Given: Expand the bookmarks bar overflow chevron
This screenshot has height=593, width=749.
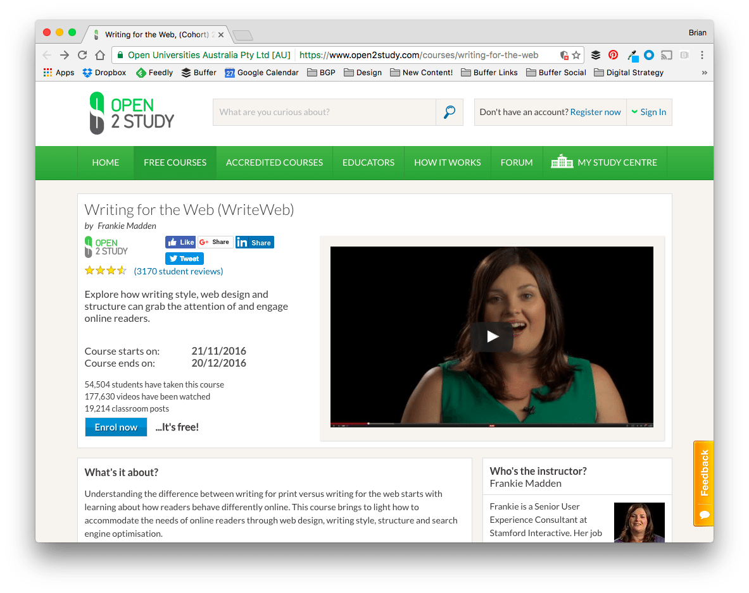Looking at the screenshot, I should [703, 72].
